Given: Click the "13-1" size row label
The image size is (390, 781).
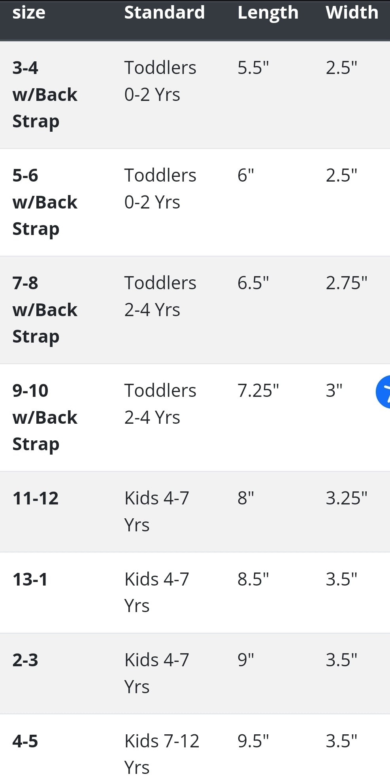Looking at the screenshot, I should pyautogui.click(x=30, y=579).
